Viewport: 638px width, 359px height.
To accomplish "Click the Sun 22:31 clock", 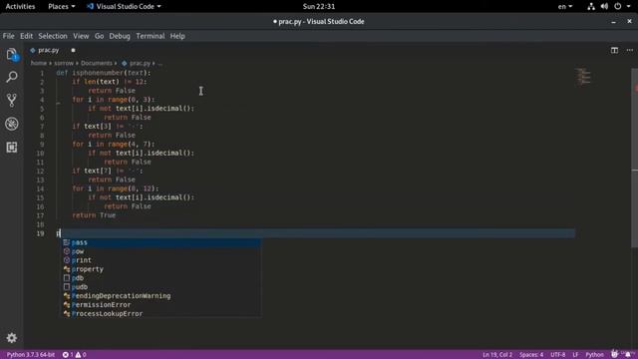I will tap(319, 7).
